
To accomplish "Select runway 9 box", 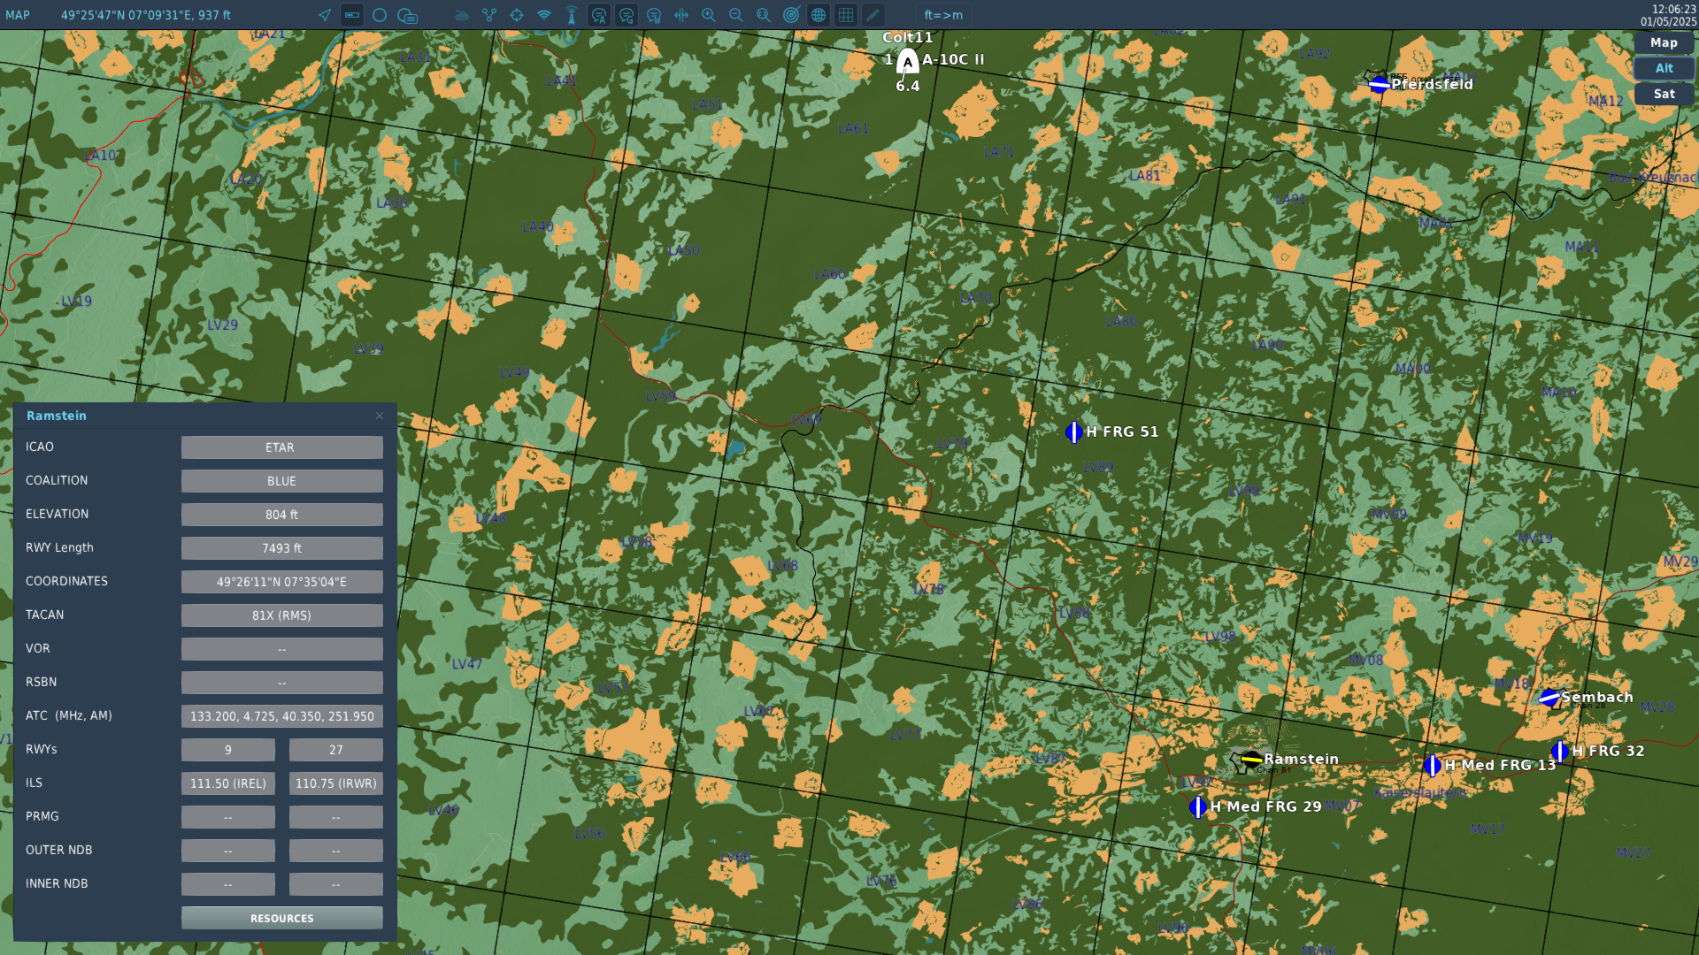I will pos(228,750).
